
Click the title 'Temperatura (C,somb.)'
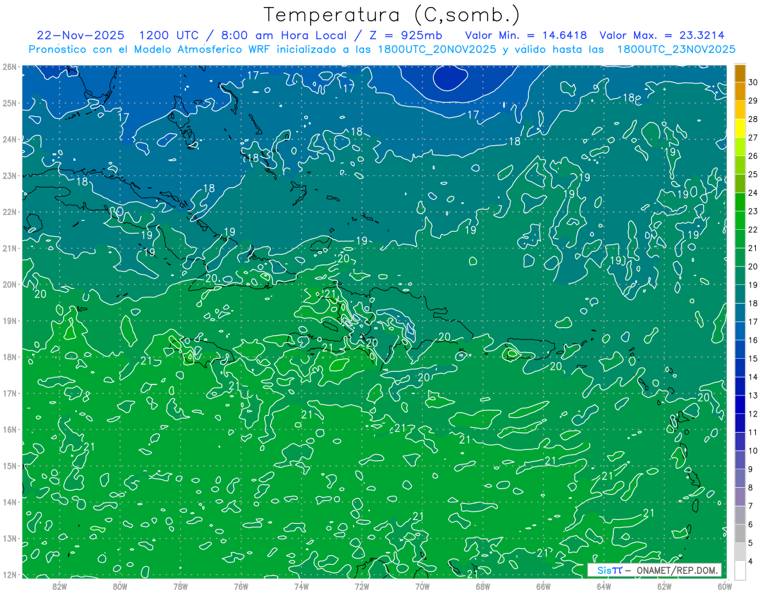tap(392, 15)
